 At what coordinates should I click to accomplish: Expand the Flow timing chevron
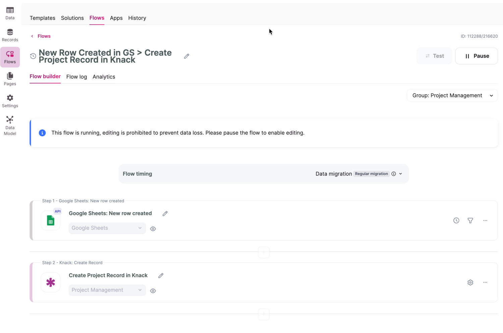click(400, 174)
